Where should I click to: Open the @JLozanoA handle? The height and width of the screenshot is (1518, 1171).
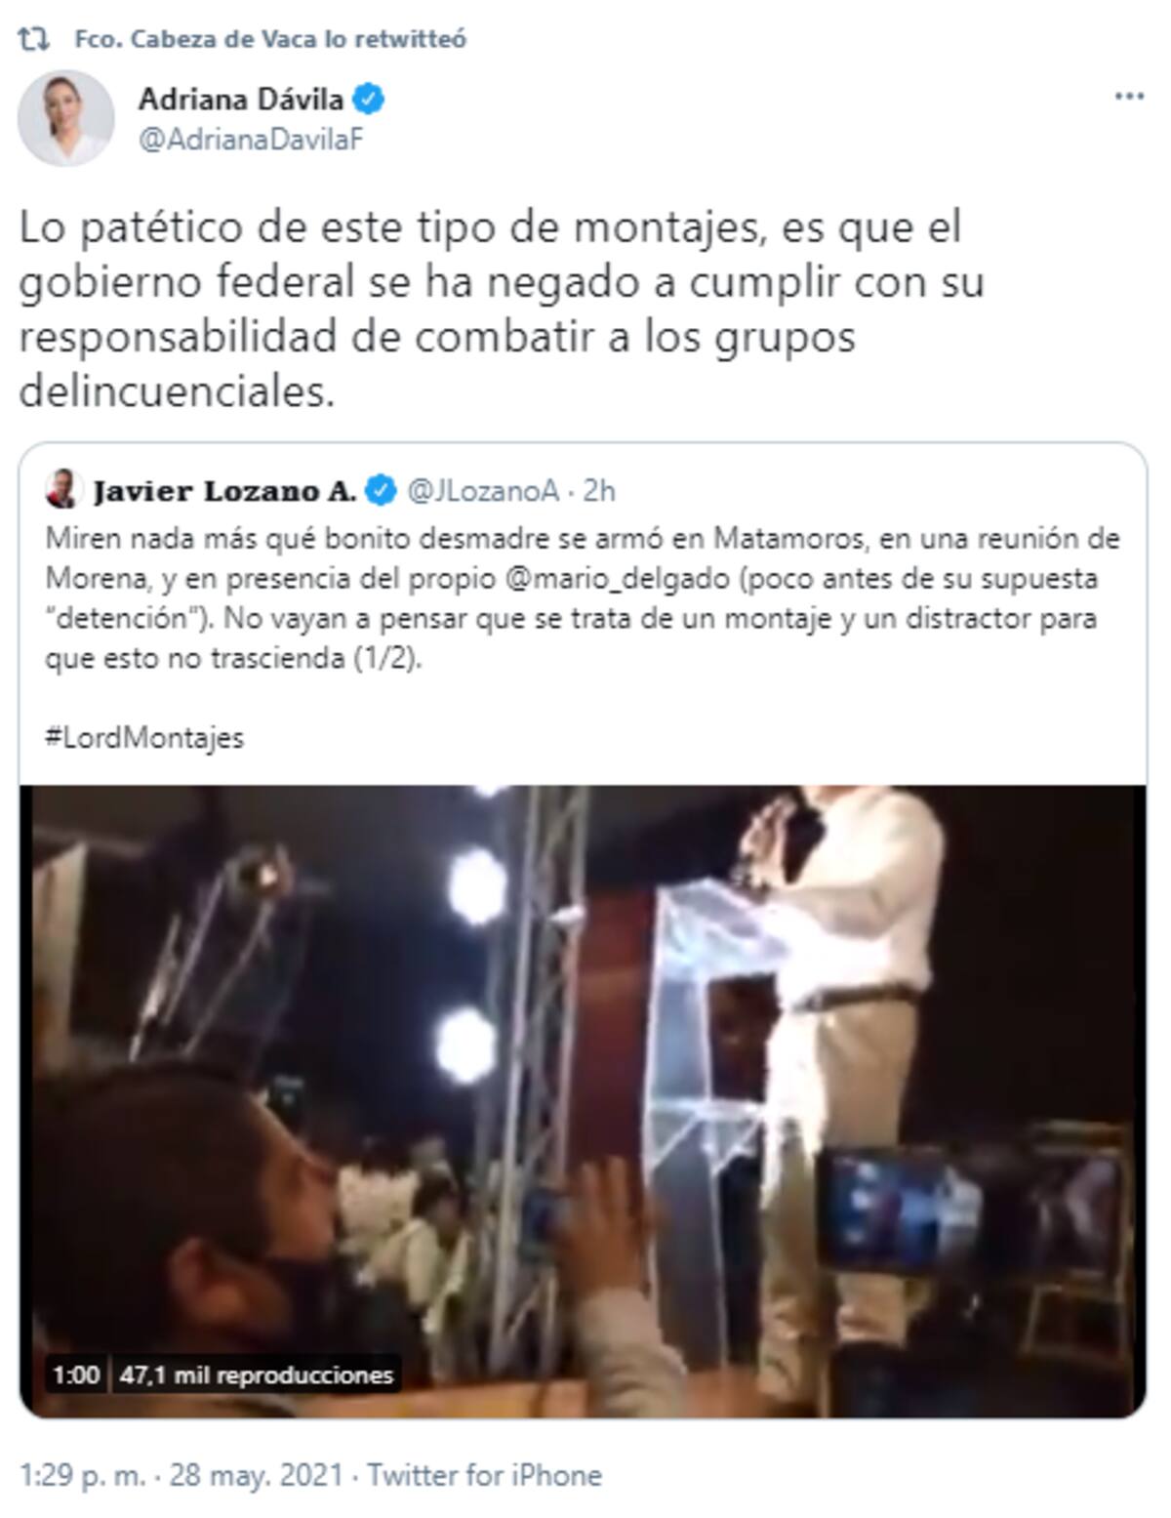(x=483, y=490)
